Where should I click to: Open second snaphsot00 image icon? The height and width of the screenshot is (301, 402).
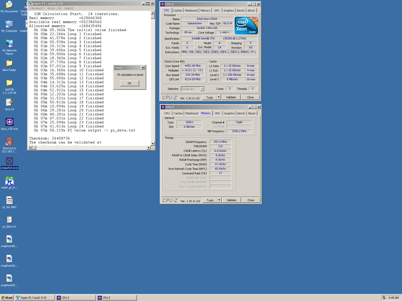9,261
